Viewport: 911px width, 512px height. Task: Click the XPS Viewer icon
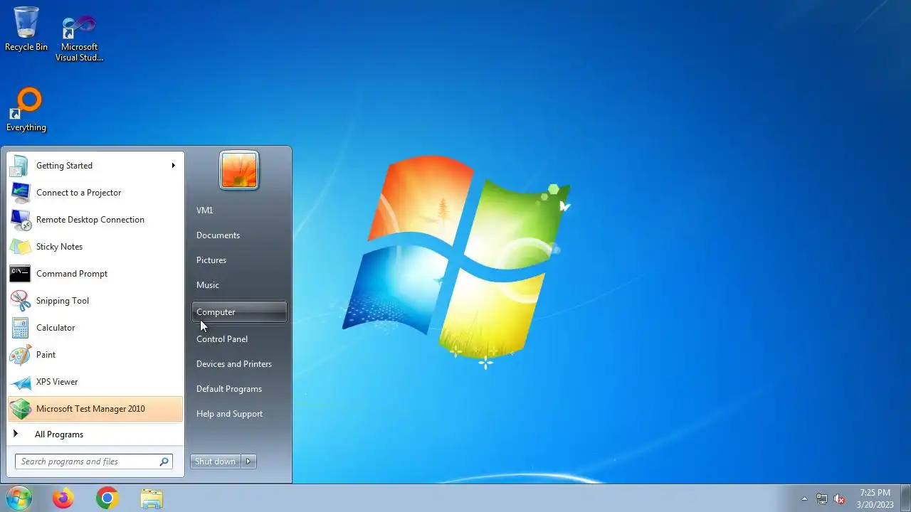pyautogui.click(x=20, y=382)
